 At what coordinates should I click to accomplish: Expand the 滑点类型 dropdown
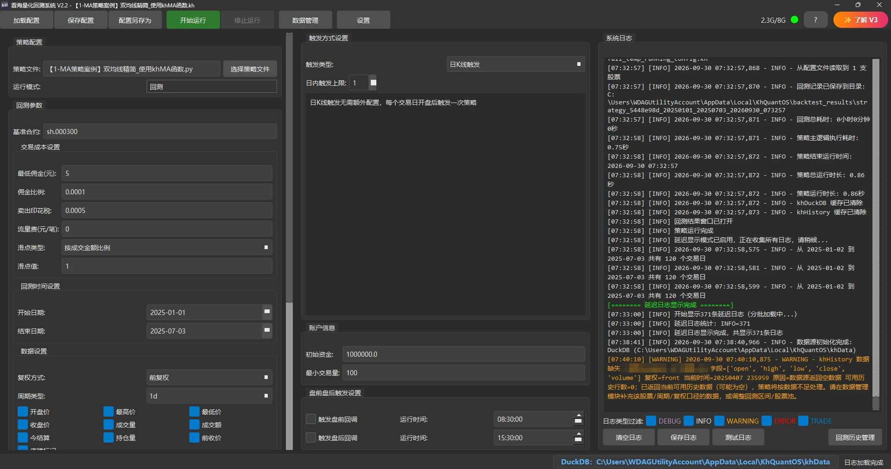click(167, 248)
